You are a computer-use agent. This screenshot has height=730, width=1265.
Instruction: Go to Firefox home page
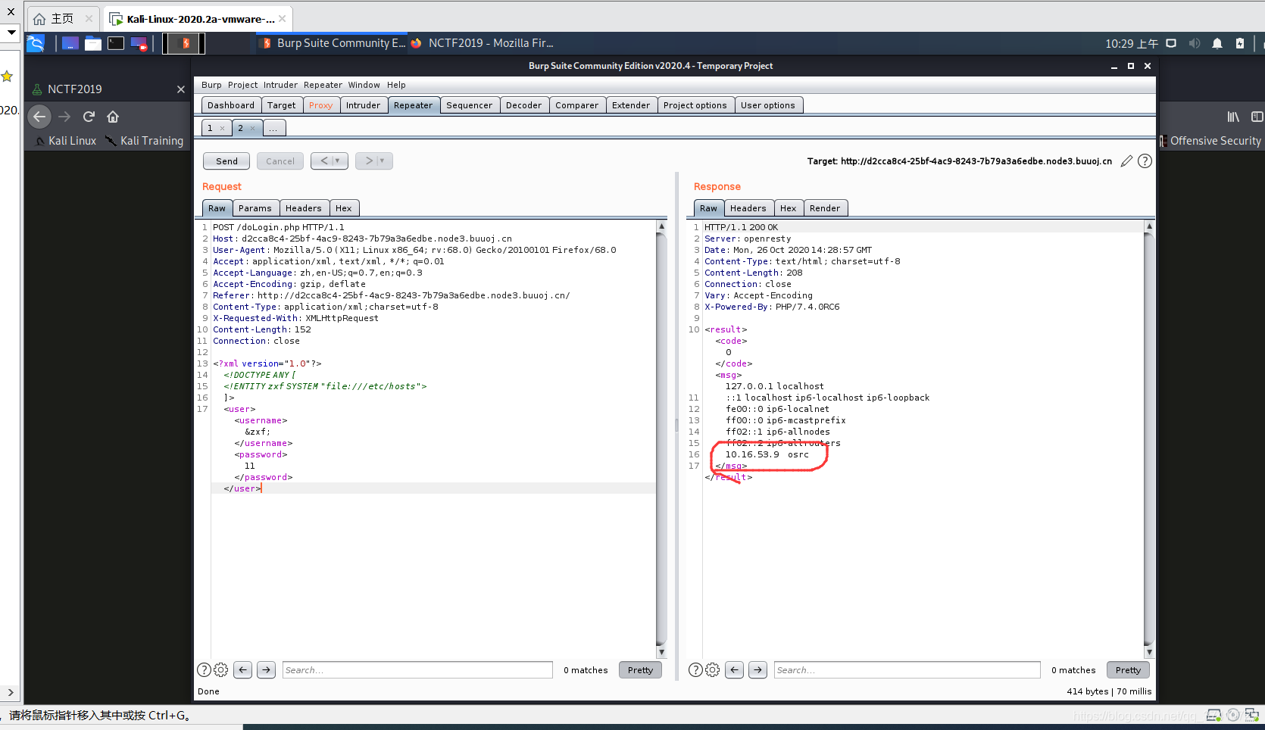click(113, 117)
